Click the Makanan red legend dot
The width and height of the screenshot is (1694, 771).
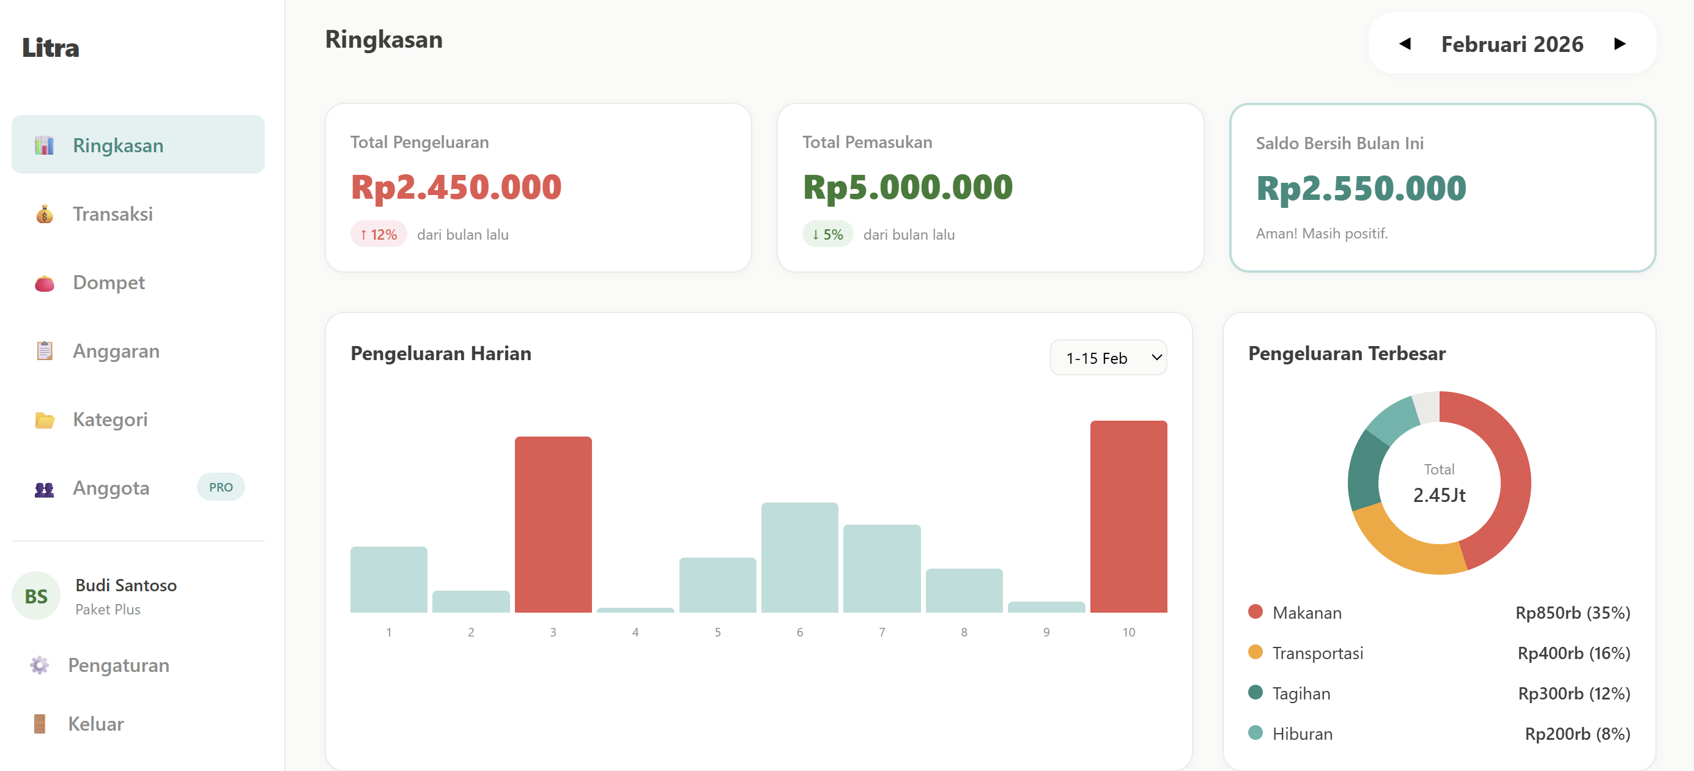(x=1256, y=612)
